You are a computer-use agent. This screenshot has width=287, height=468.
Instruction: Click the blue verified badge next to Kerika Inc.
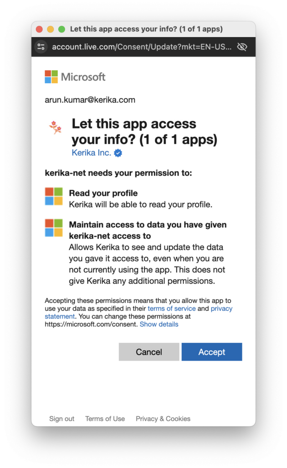(x=118, y=153)
